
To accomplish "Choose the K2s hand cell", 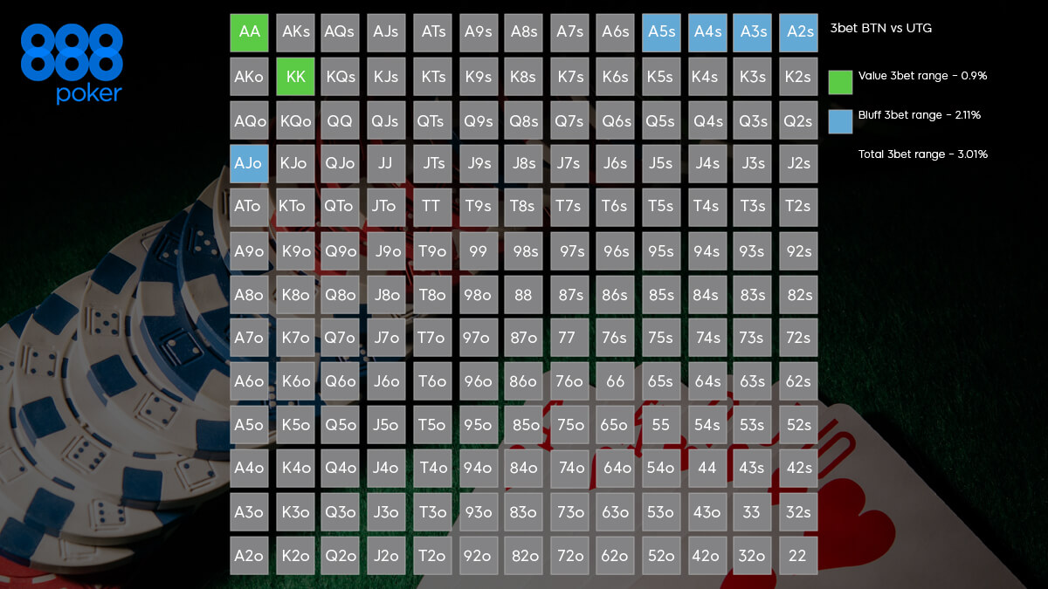I will click(x=797, y=76).
